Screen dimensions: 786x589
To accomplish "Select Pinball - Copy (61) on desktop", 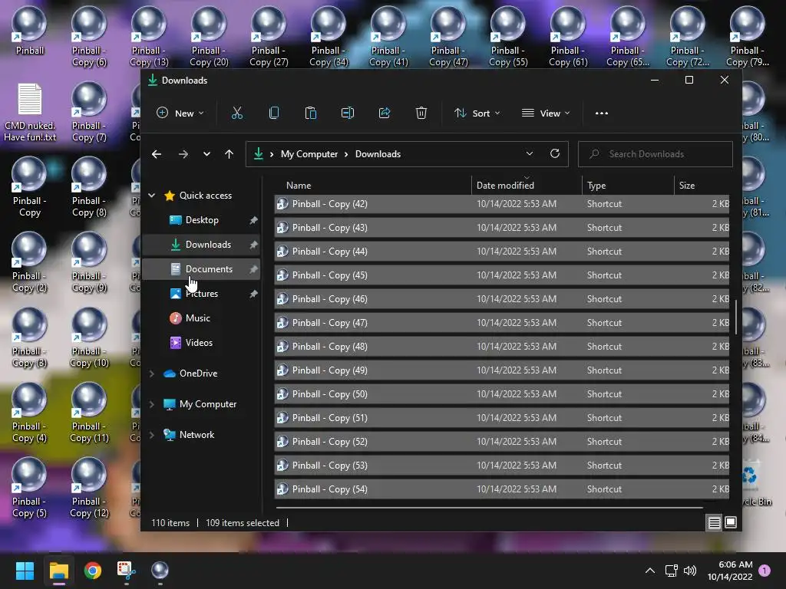I will (568, 37).
